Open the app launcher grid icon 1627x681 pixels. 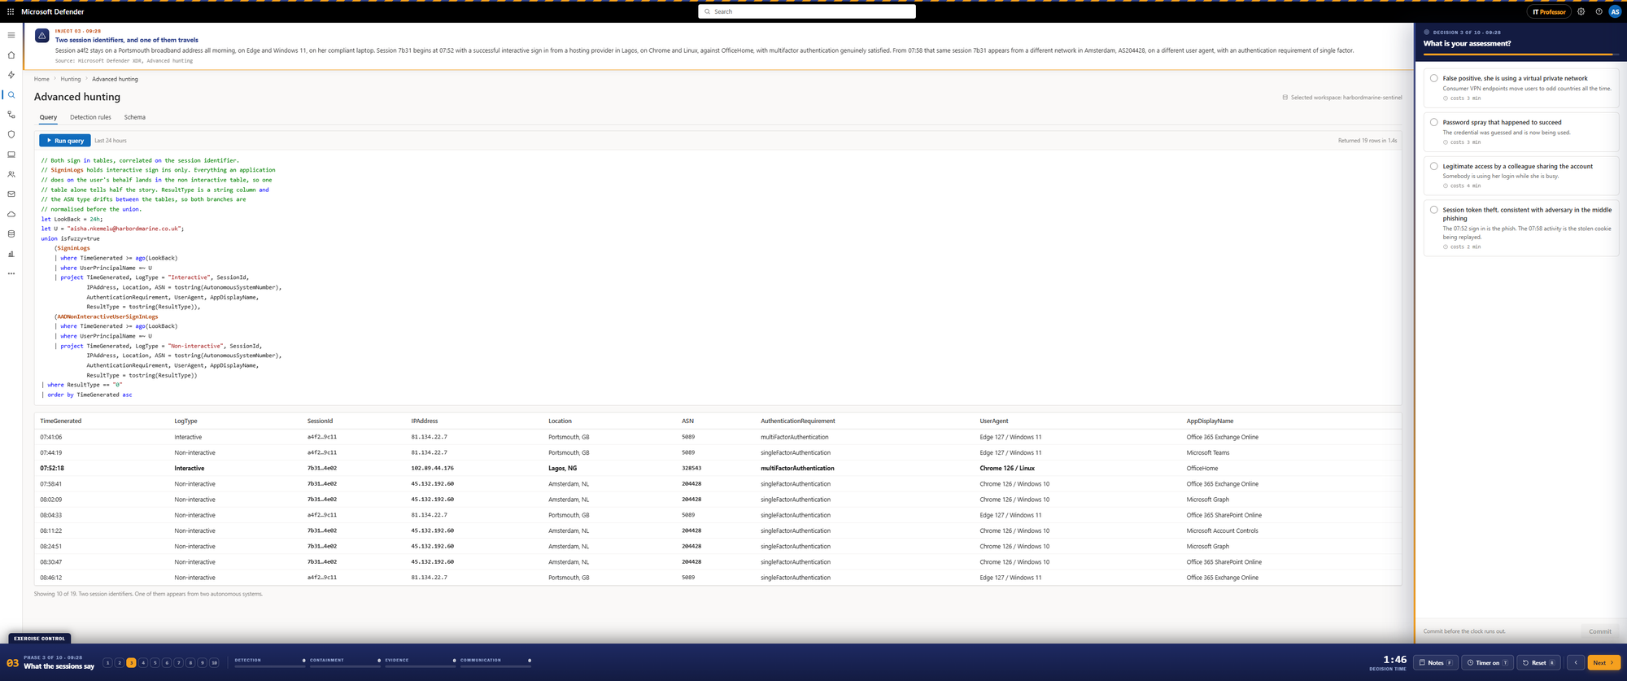click(x=11, y=12)
